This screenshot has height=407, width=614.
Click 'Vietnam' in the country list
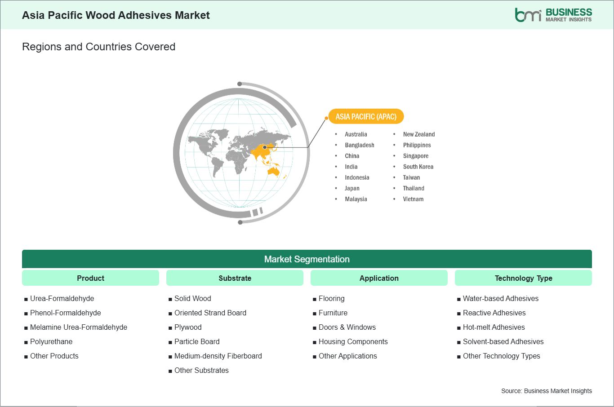(x=413, y=199)
